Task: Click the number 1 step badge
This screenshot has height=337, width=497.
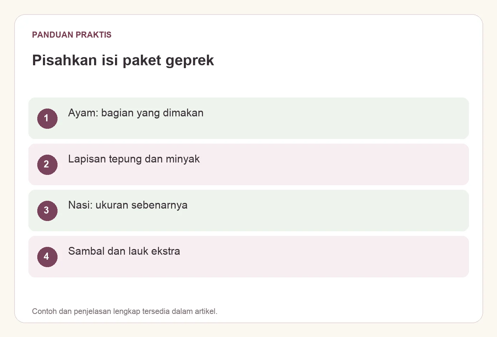Action: point(47,118)
